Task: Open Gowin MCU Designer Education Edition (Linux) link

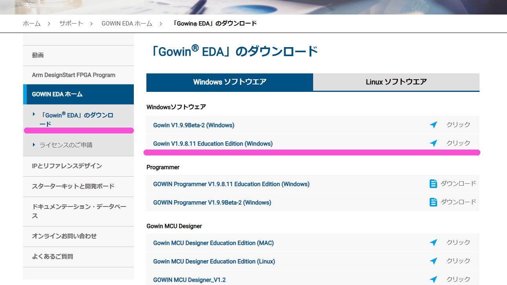Action: coord(214,261)
